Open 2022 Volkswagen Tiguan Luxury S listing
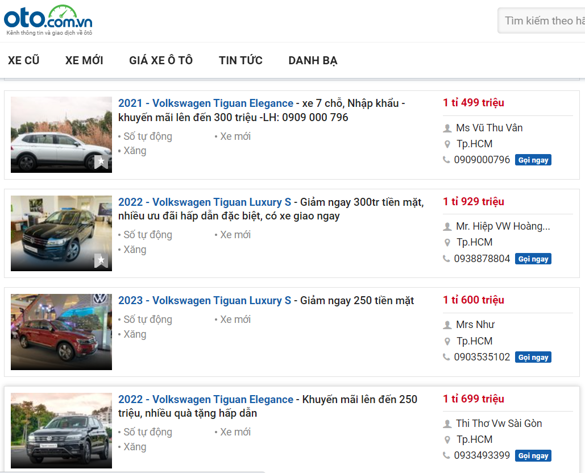 pos(205,202)
